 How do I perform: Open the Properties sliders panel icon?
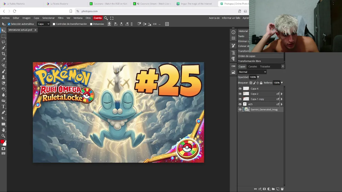(233, 38)
